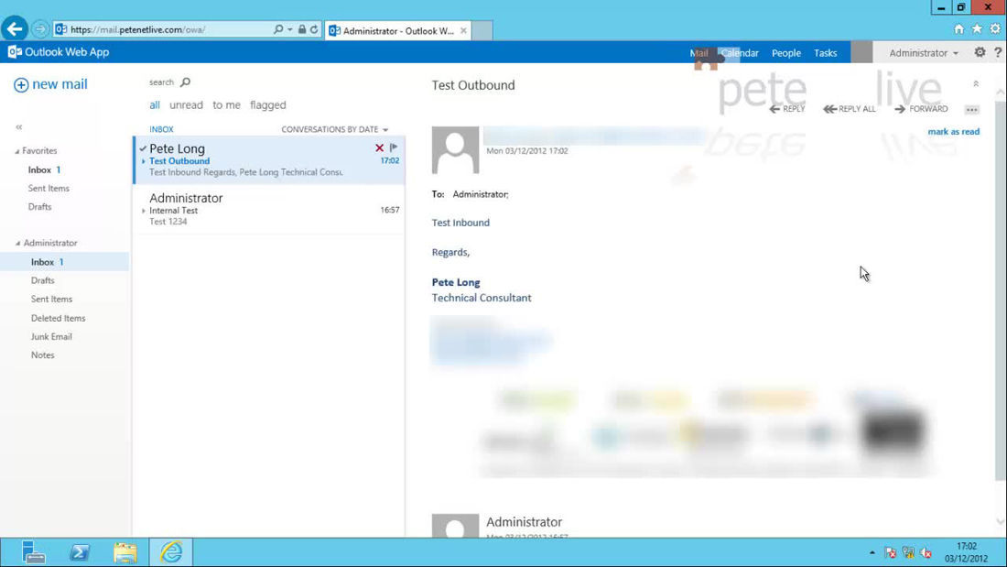Flag the Pete Long message
Image resolution: width=1007 pixels, height=567 pixels.
click(x=394, y=147)
